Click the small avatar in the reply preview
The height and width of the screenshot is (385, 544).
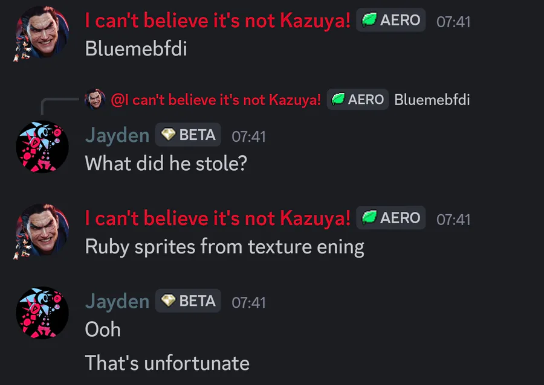[x=95, y=100]
